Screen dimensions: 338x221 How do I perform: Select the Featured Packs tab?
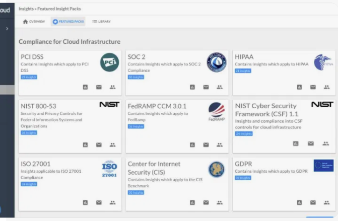(x=69, y=22)
